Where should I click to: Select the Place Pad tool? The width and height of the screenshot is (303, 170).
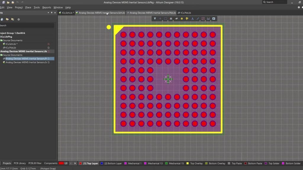pyautogui.click(x=182, y=19)
